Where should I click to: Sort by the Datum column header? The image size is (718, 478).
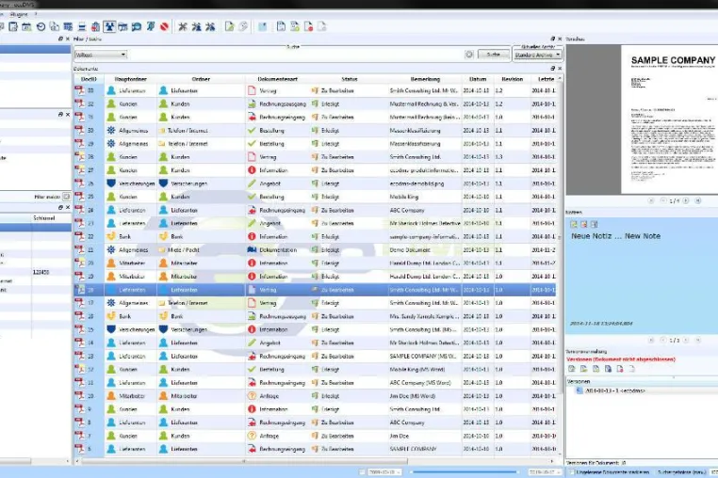point(478,79)
